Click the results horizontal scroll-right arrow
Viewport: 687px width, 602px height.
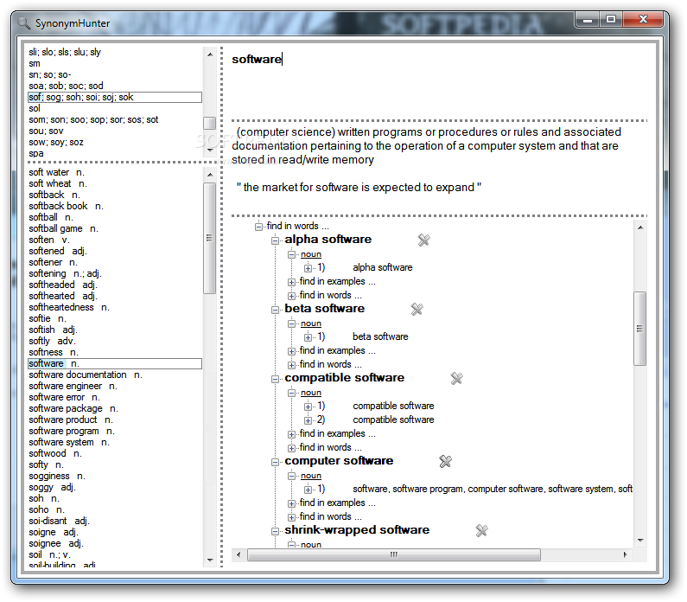626,554
